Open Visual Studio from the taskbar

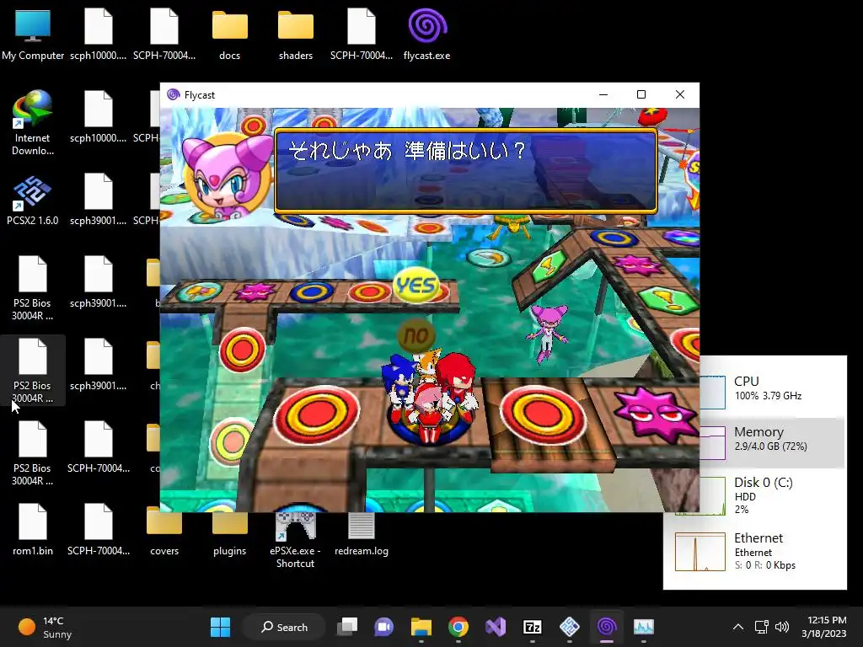[496, 627]
